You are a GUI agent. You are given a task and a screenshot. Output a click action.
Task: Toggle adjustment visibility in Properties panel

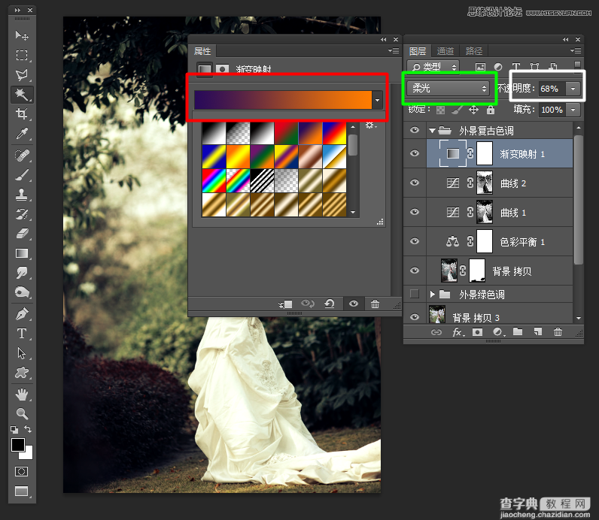coord(354,304)
